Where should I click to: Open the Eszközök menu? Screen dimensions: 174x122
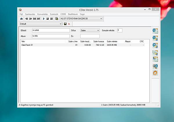pyautogui.click(x=54, y=14)
